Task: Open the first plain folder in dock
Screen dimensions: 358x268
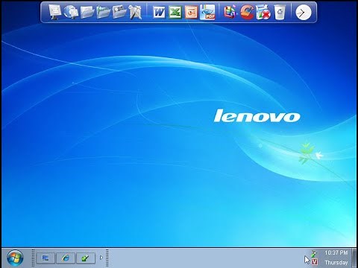Action: [x=87, y=12]
